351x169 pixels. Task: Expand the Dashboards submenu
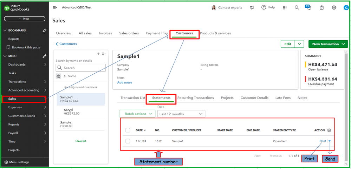[45, 65]
